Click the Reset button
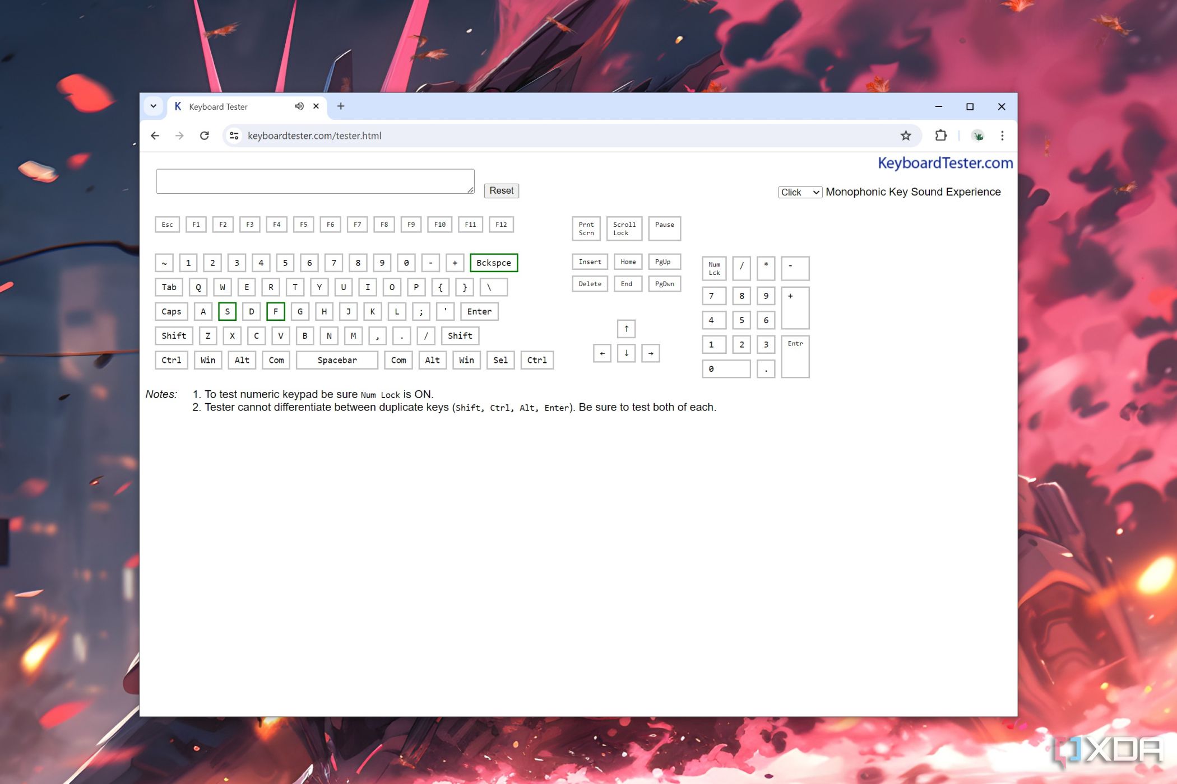This screenshot has width=1177, height=784. [x=501, y=191]
